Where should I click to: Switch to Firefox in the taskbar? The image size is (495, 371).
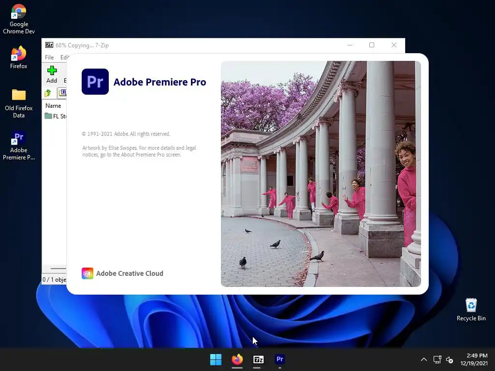(237, 359)
